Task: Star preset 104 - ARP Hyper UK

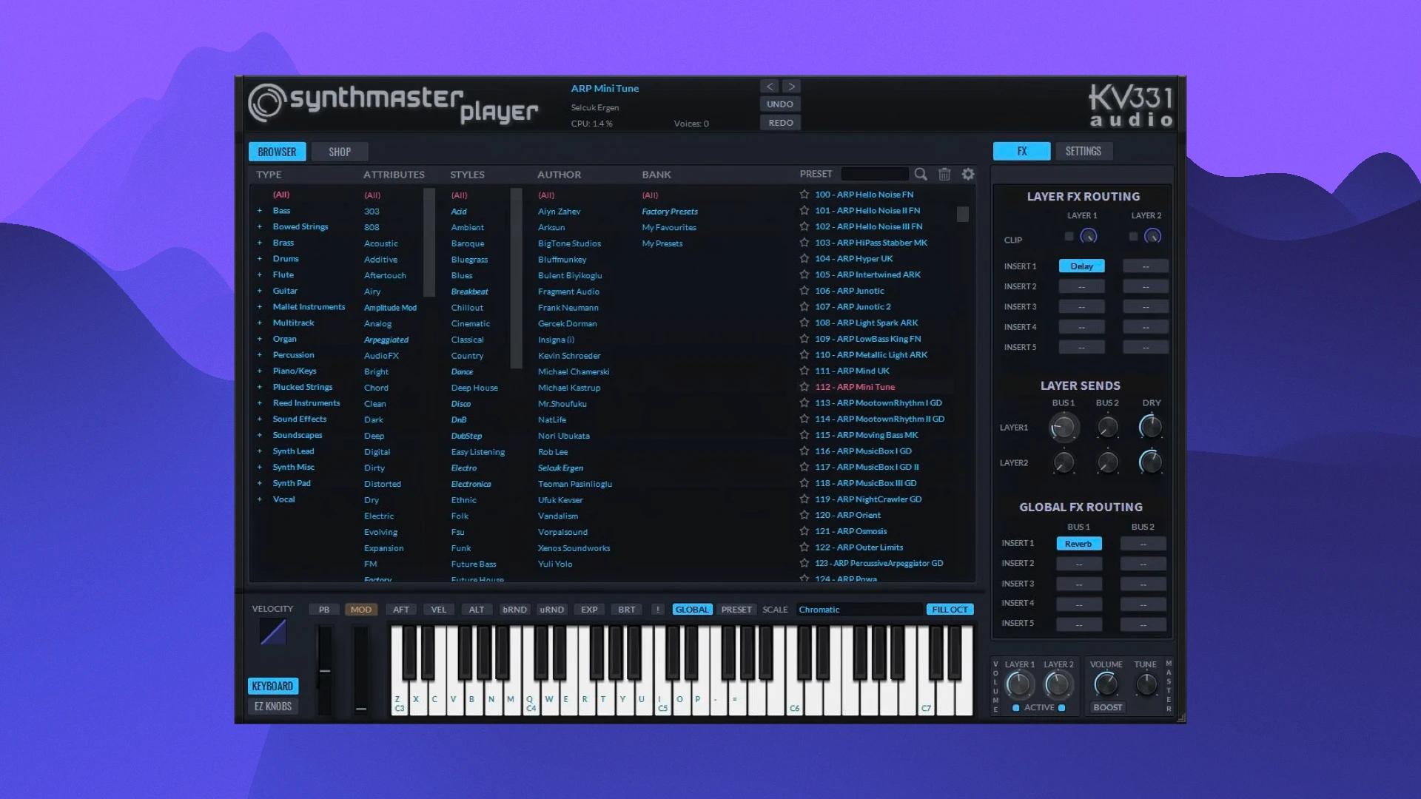Action: [x=804, y=259]
